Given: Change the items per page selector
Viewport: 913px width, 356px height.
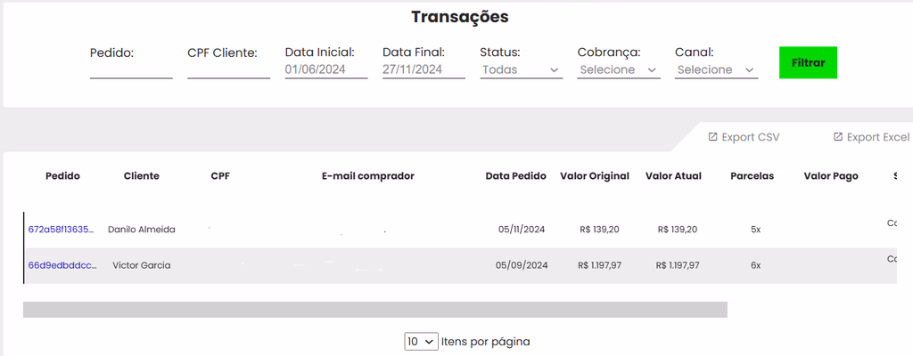Looking at the screenshot, I should (x=421, y=342).
